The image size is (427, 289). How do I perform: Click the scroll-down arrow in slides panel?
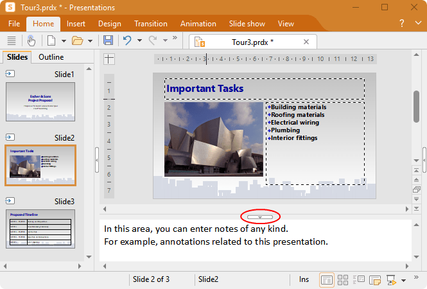tap(89, 257)
